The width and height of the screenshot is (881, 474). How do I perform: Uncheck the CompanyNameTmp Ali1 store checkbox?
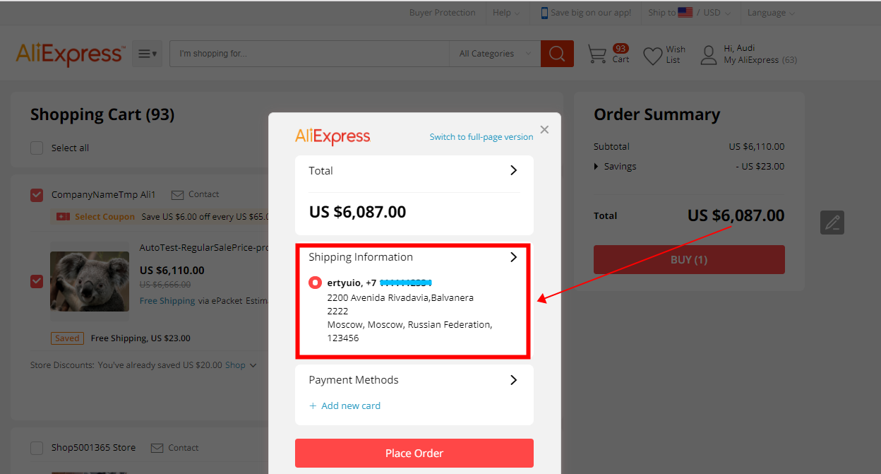pos(37,195)
